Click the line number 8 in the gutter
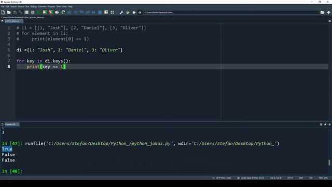This screenshot has width=332, height=187. (x=9, y=66)
